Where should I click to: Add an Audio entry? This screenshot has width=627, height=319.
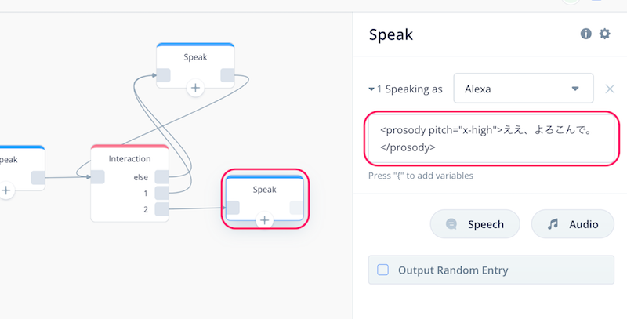573,224
